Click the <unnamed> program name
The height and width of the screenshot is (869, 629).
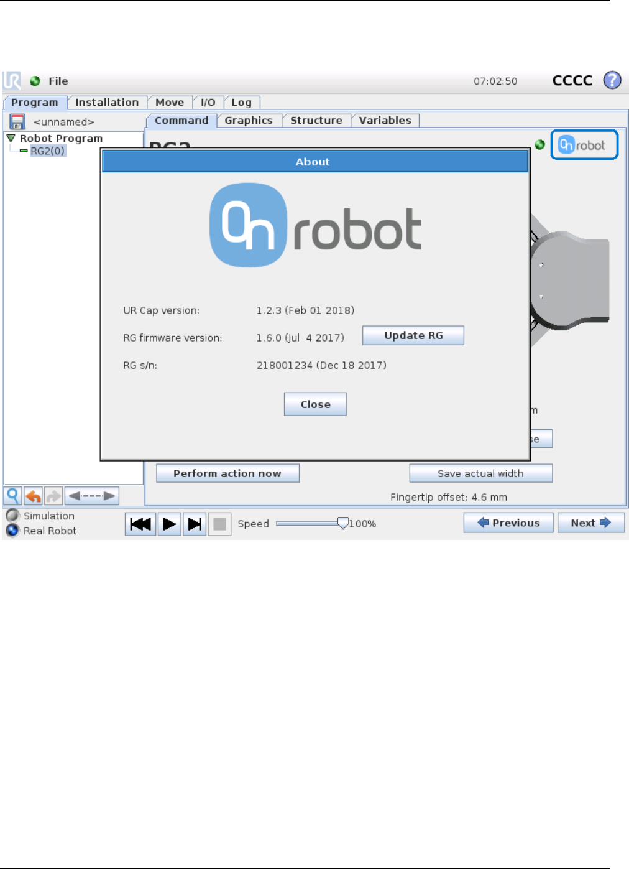pyautogui.click(x=64, y=122)
